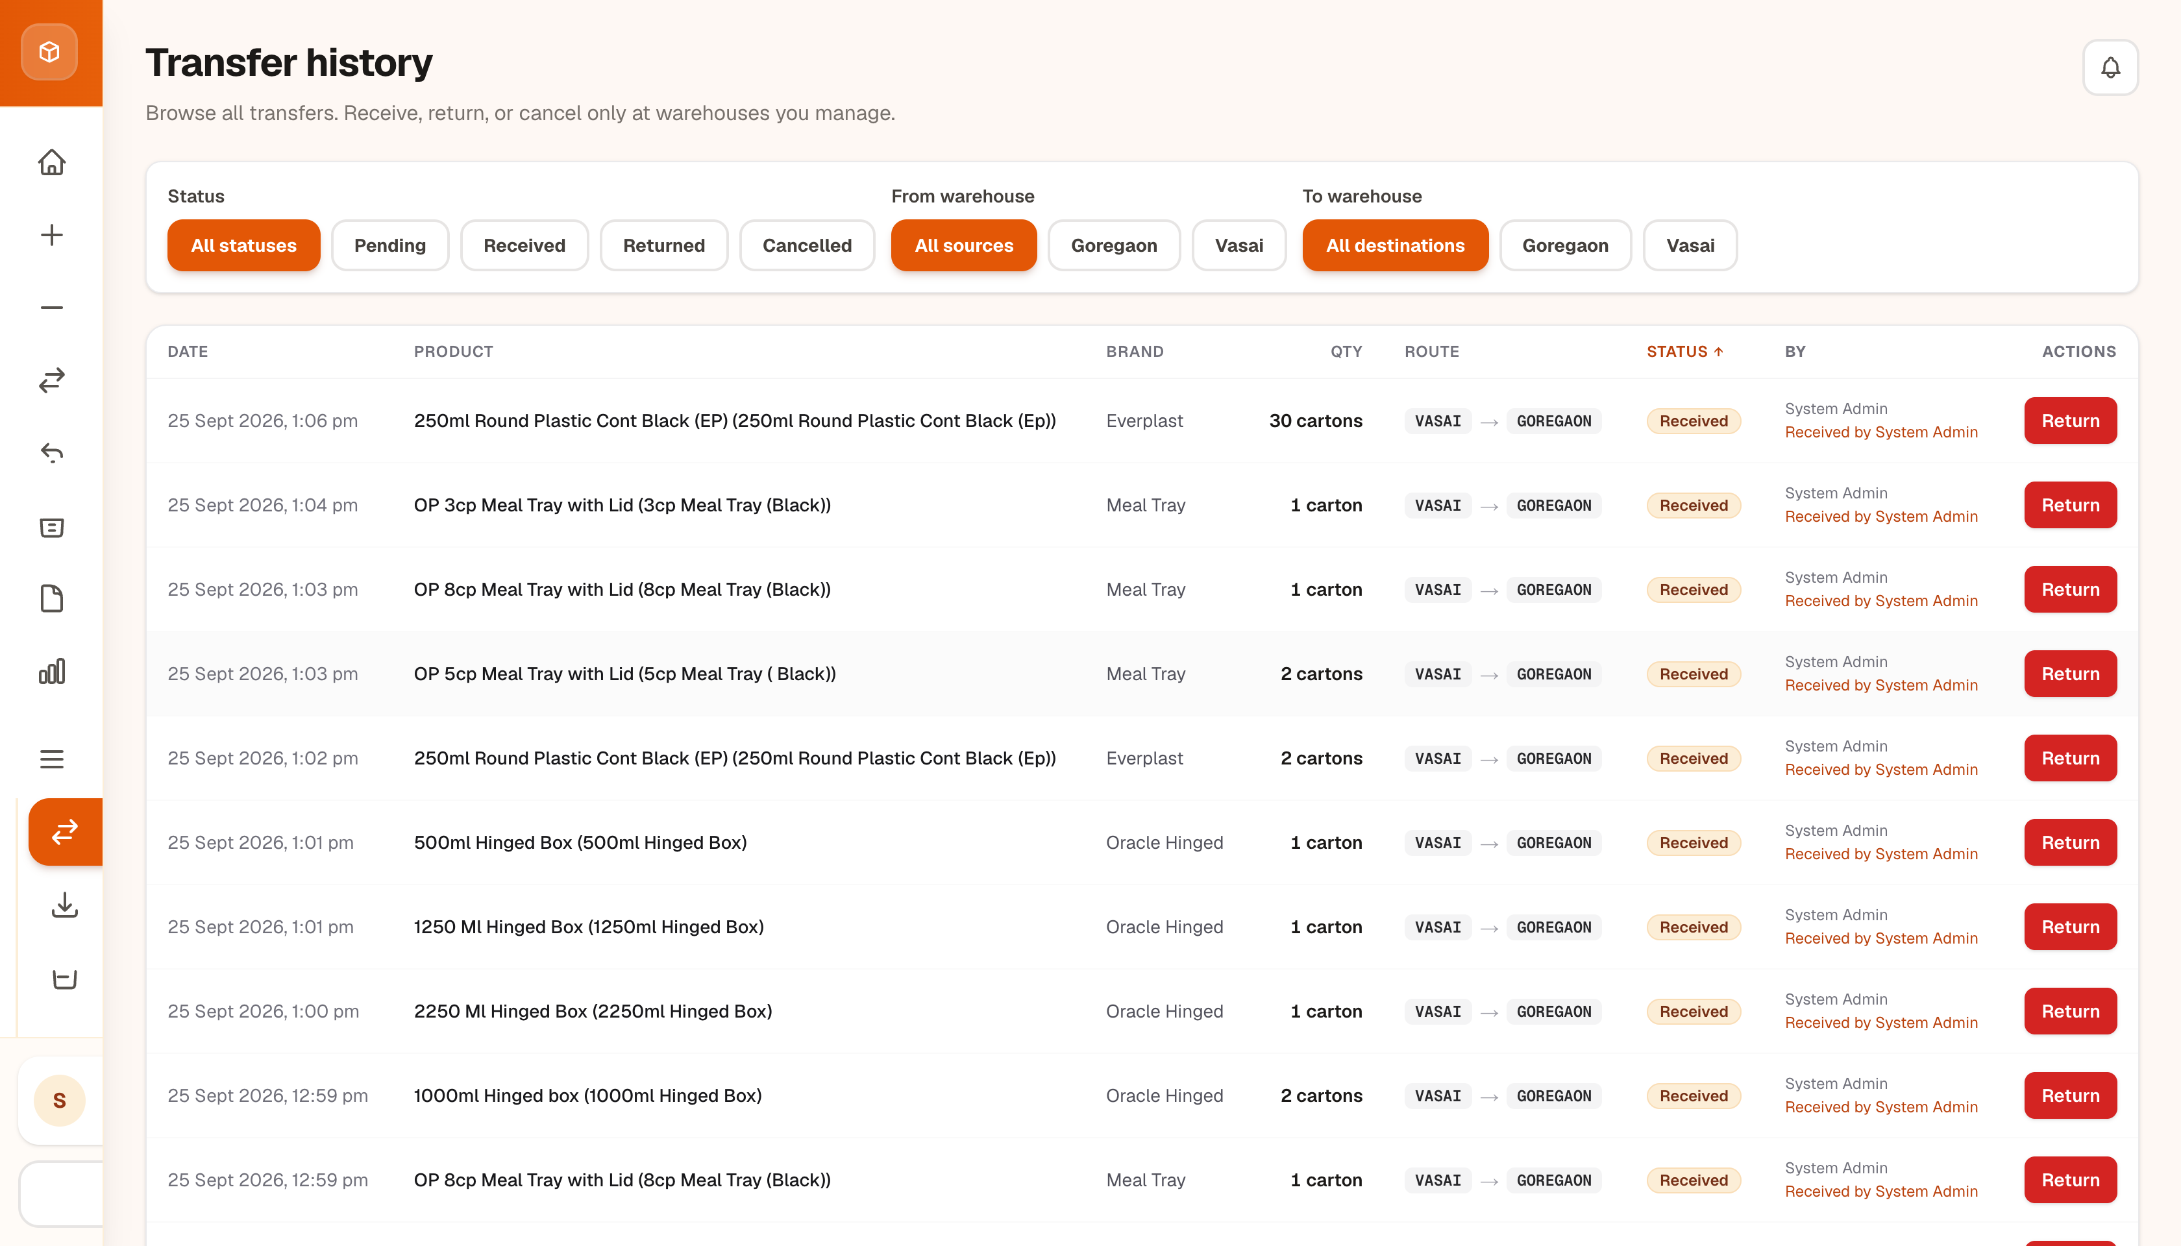
Task: Return the 30 cartons transfer
Action: pos(2071,421)
